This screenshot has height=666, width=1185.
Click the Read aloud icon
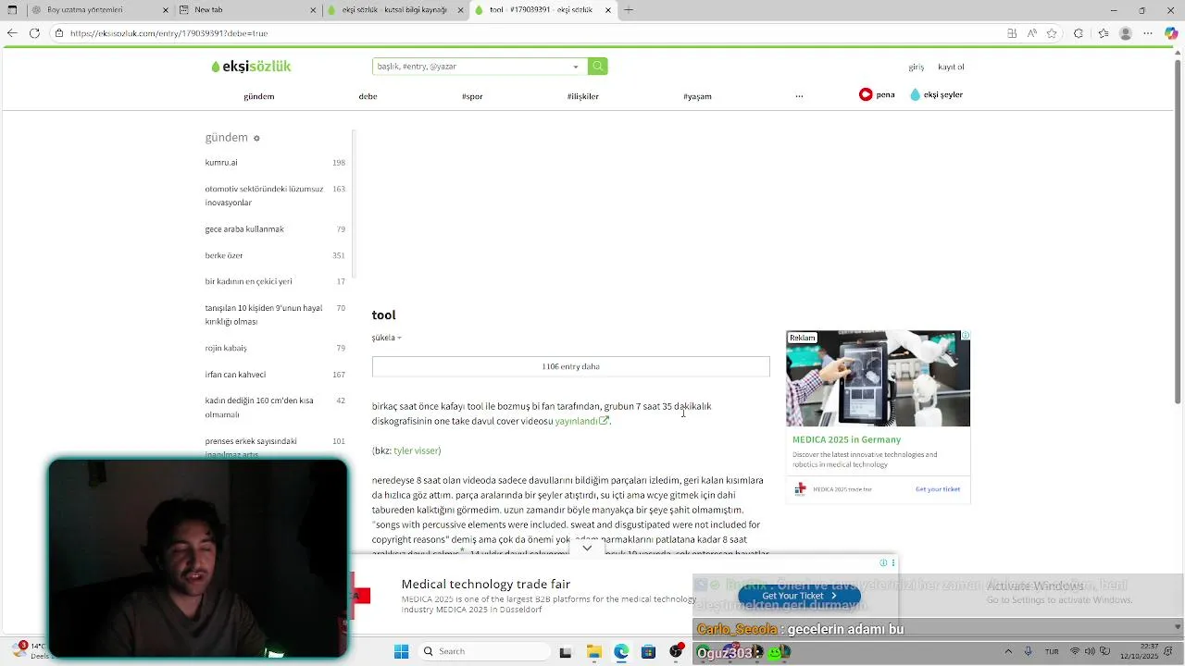(1032, 33)
